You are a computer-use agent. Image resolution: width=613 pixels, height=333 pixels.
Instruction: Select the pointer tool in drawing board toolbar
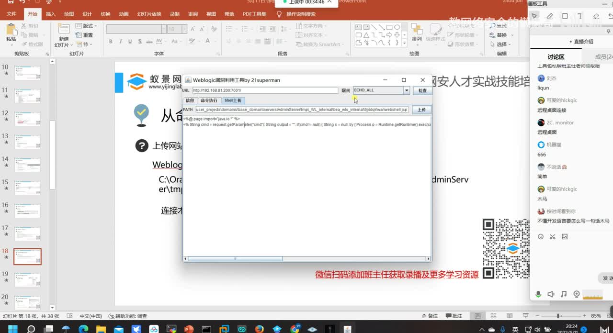click(534, 16)
